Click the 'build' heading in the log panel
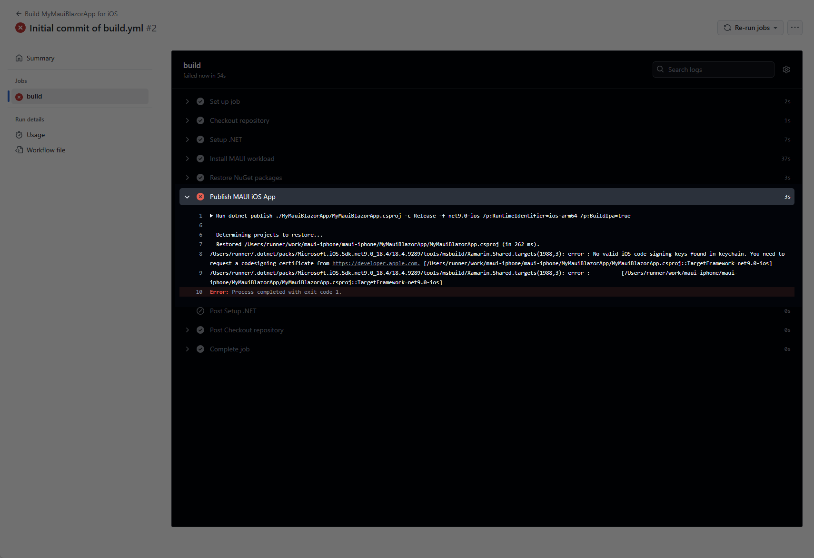 point(192,65)
